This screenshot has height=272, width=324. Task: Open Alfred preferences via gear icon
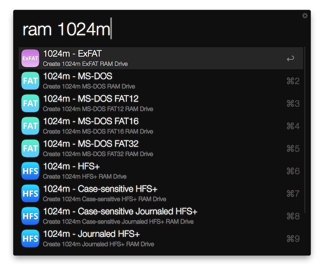305,16
